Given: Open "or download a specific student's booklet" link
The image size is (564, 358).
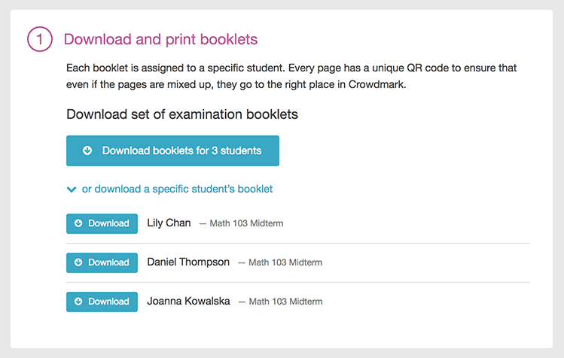Looking at the screenshot, I should (x=177, y=189).
